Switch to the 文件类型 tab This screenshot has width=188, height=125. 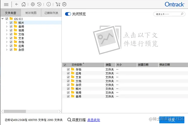coord(10,13)
